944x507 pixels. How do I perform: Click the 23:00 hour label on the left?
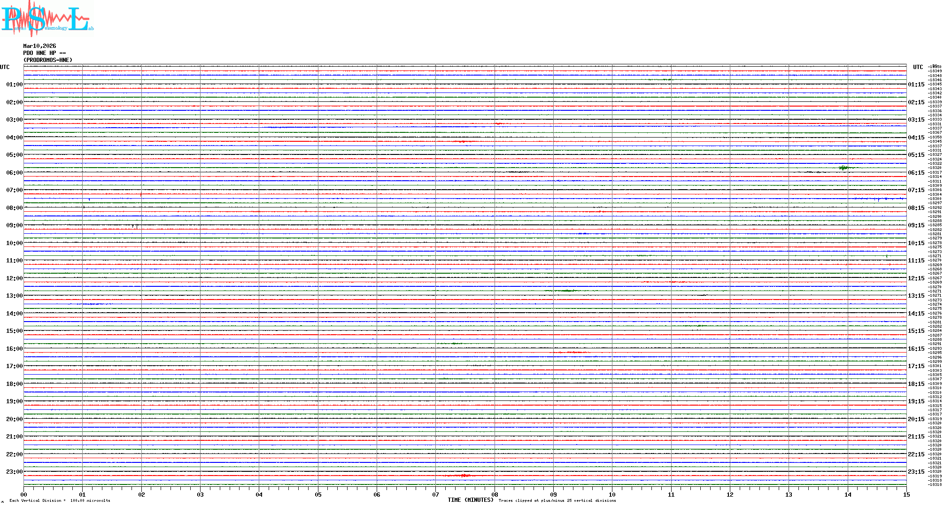pos(14,472)
